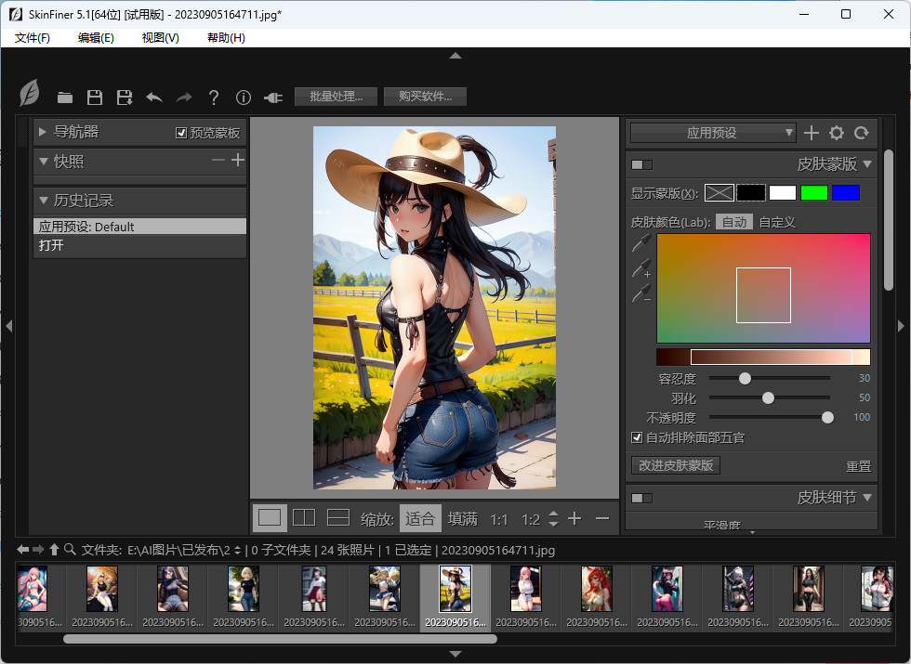Screen dimensions: 911x664
Task: Undo the last action with toolbar arrow
Action: click(x=154, y=97)
